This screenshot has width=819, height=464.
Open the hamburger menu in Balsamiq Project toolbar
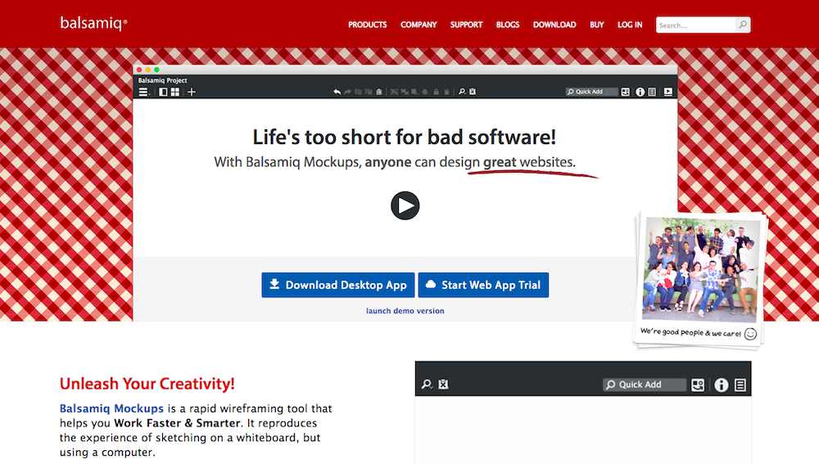pyautogui.click(x=143, y=92)
